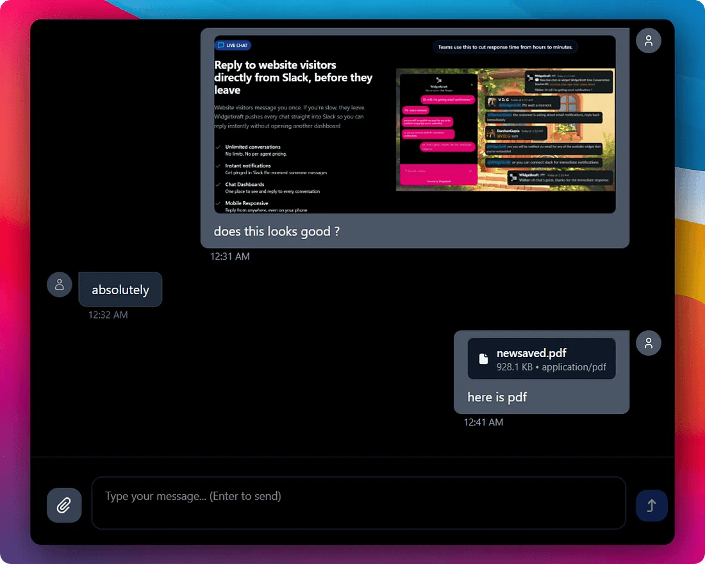705x564 pixels.
Task: Click the paperclip attachment icon
Action: point(64,505)
